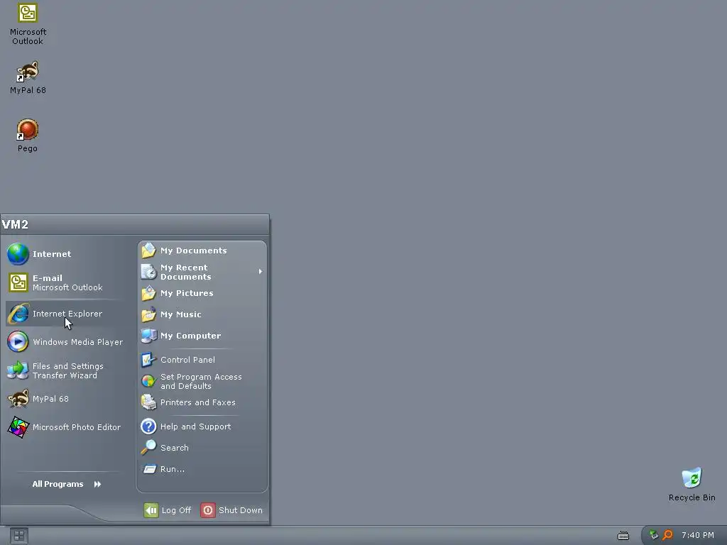727x545 pixels.
Task: Expand All Programs list
Action: click(x=66, y=484)
